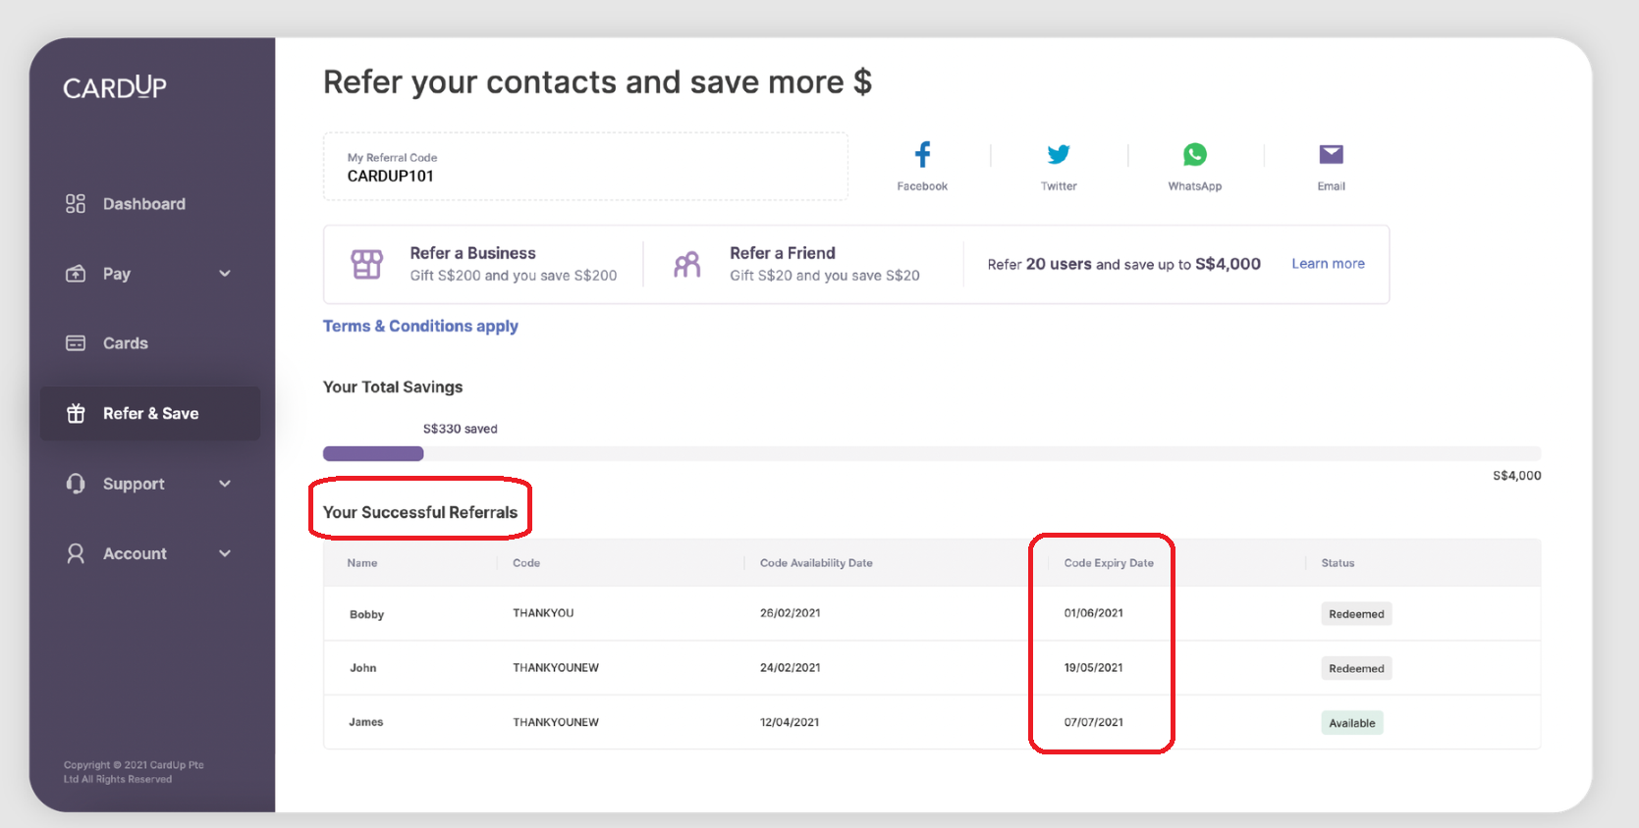Screen dimensions: 1639x828
Task: Share referral code through WhatsApp
Action: pyautogui.click(x=1194, y=155)
